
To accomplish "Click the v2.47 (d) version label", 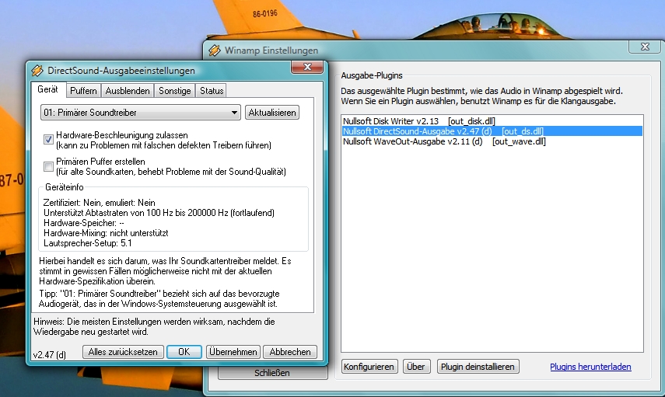I will coord(50,354).
